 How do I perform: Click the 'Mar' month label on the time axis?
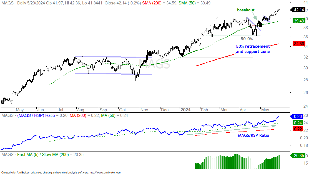coord(224,110)
